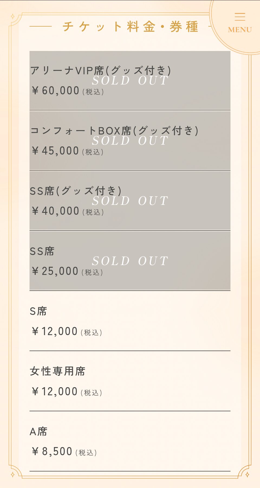Select the 女性専用席 ticket name
The width and height of the screenshot is (260, 488).
click(57, 371)
